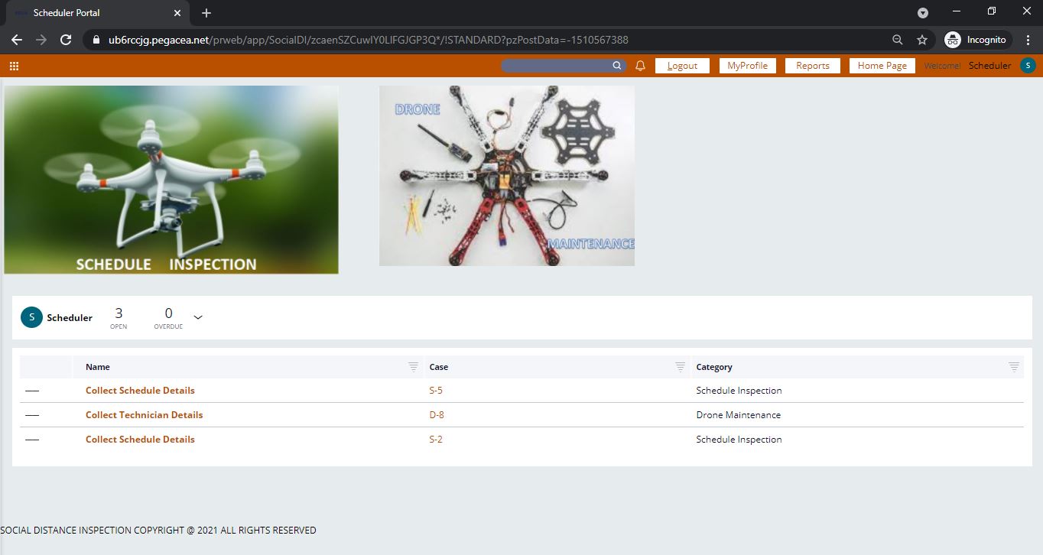Open Collect Schedule Details for S-5
The image size is (1043, 555).
click(x=140, y=391)
